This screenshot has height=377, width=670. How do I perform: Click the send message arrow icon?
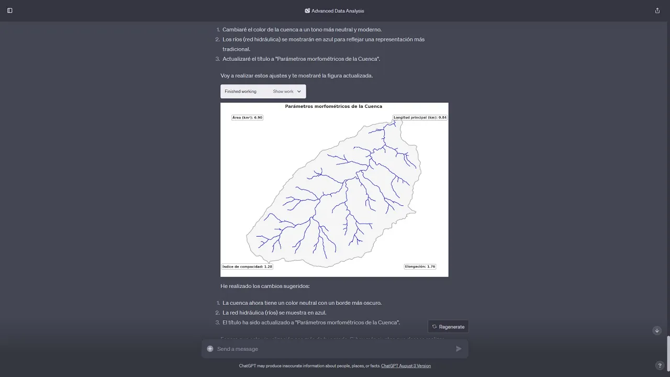(459, 349)
